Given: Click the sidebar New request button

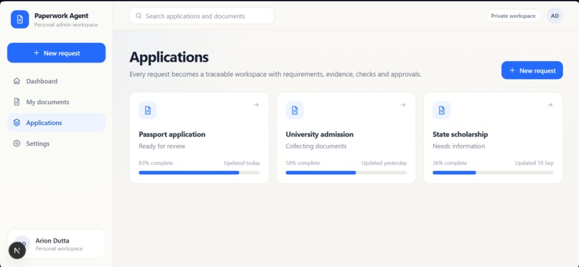Looking at the screenshot, I should pos(57,53).
